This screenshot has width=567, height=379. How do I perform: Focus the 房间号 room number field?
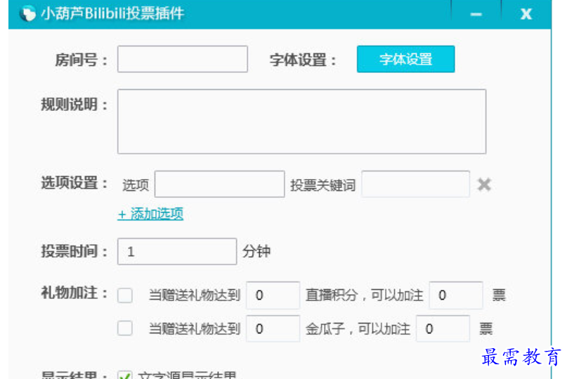183,59
